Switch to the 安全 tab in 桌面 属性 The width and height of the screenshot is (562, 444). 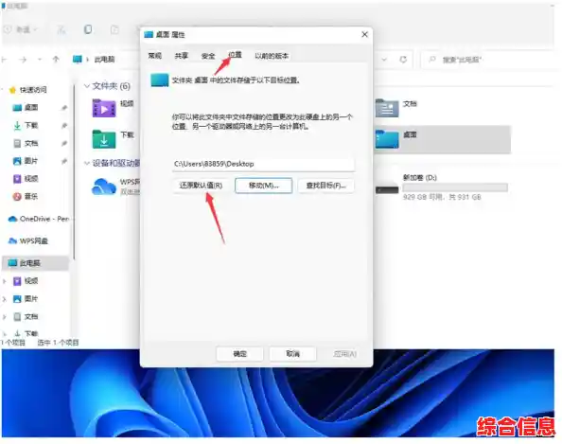[208, 56]
